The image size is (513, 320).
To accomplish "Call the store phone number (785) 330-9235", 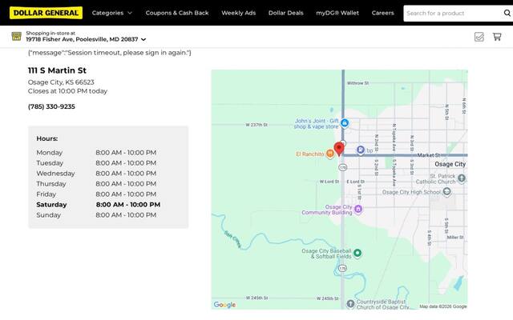I will pyautogui.click(x=51, y=106).
